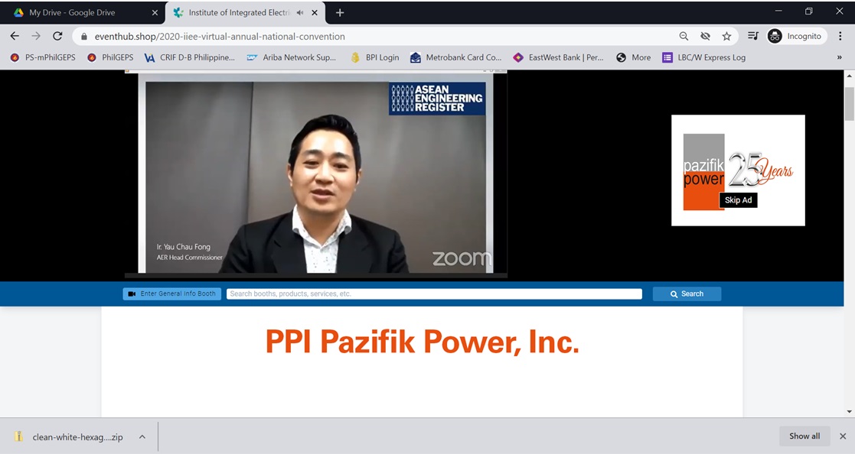
Task: Open a new browser tab
Action: pos(340,13)
